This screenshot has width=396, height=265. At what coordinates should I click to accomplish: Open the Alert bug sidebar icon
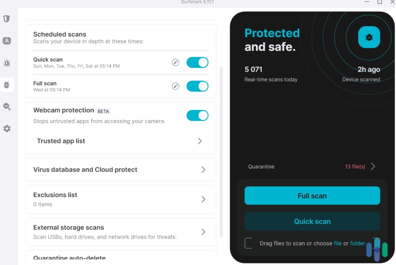coord(7,63)
